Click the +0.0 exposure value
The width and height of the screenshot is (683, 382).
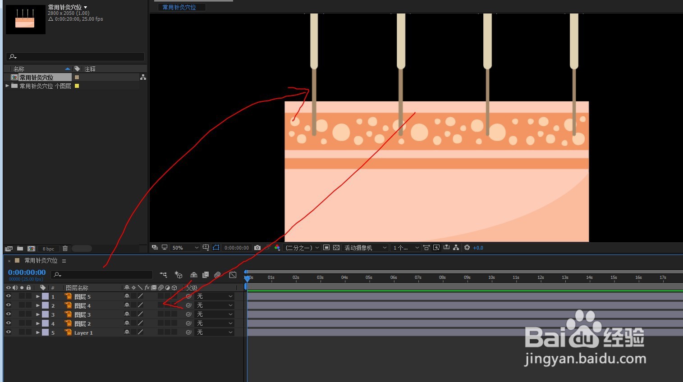pyautogui.click(x=478, y=248)
